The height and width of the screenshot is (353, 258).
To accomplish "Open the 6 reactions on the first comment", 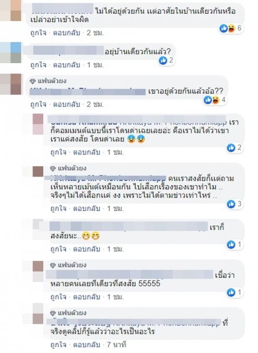I will [231, 28].
